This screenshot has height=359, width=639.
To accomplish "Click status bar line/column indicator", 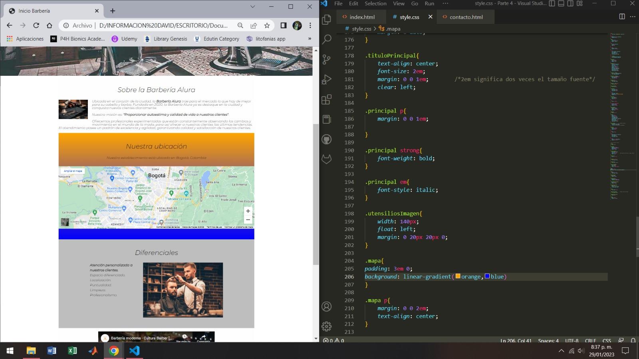I will click(x=516, y=341).
